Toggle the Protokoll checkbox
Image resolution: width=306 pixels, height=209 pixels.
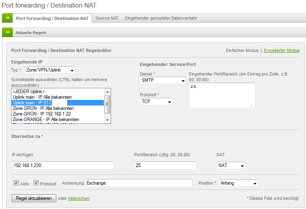tap(36, 183)
